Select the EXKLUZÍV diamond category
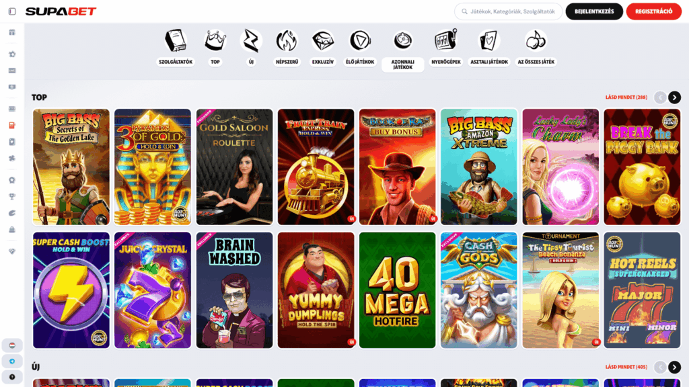The height and width of the screenshot is (387, 689). tap(323, 48)
